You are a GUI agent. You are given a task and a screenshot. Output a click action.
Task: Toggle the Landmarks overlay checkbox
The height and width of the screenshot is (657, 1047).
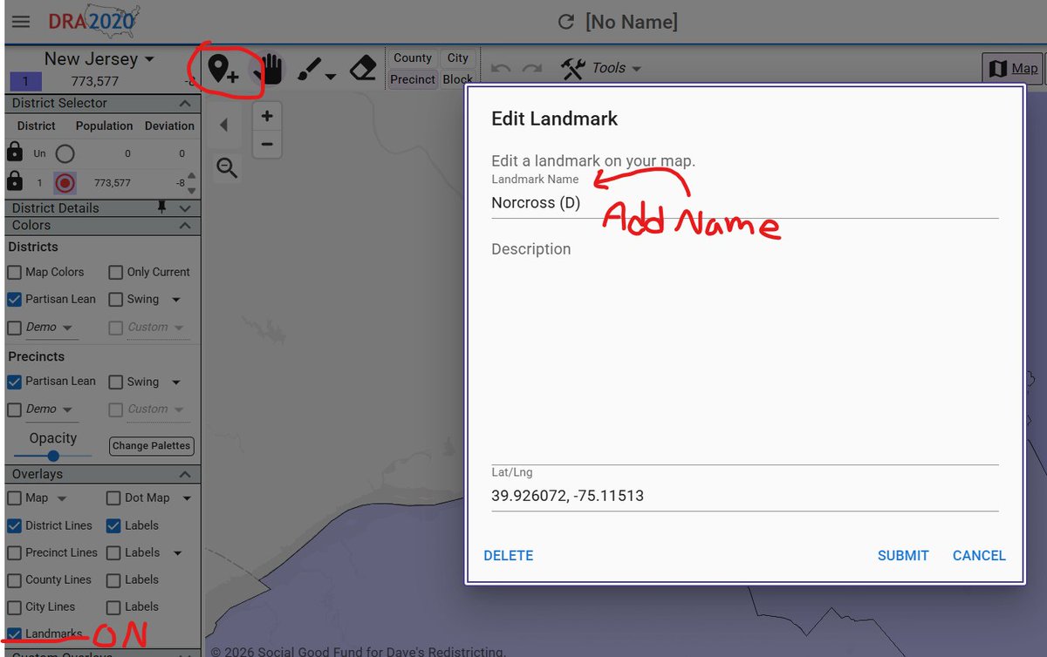[x=14, y=633]
